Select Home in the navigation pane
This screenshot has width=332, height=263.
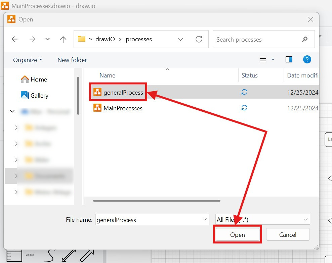[x=38, y=80]
